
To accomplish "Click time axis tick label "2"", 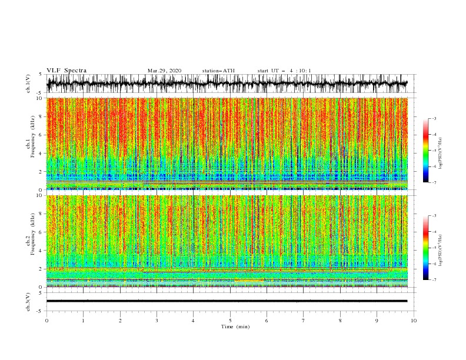I will pyautogui.click(x=120, y=321).
